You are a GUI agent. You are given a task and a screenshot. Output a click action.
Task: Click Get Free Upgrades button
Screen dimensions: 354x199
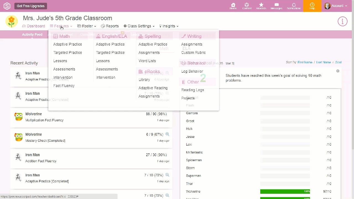click(31, 6)
